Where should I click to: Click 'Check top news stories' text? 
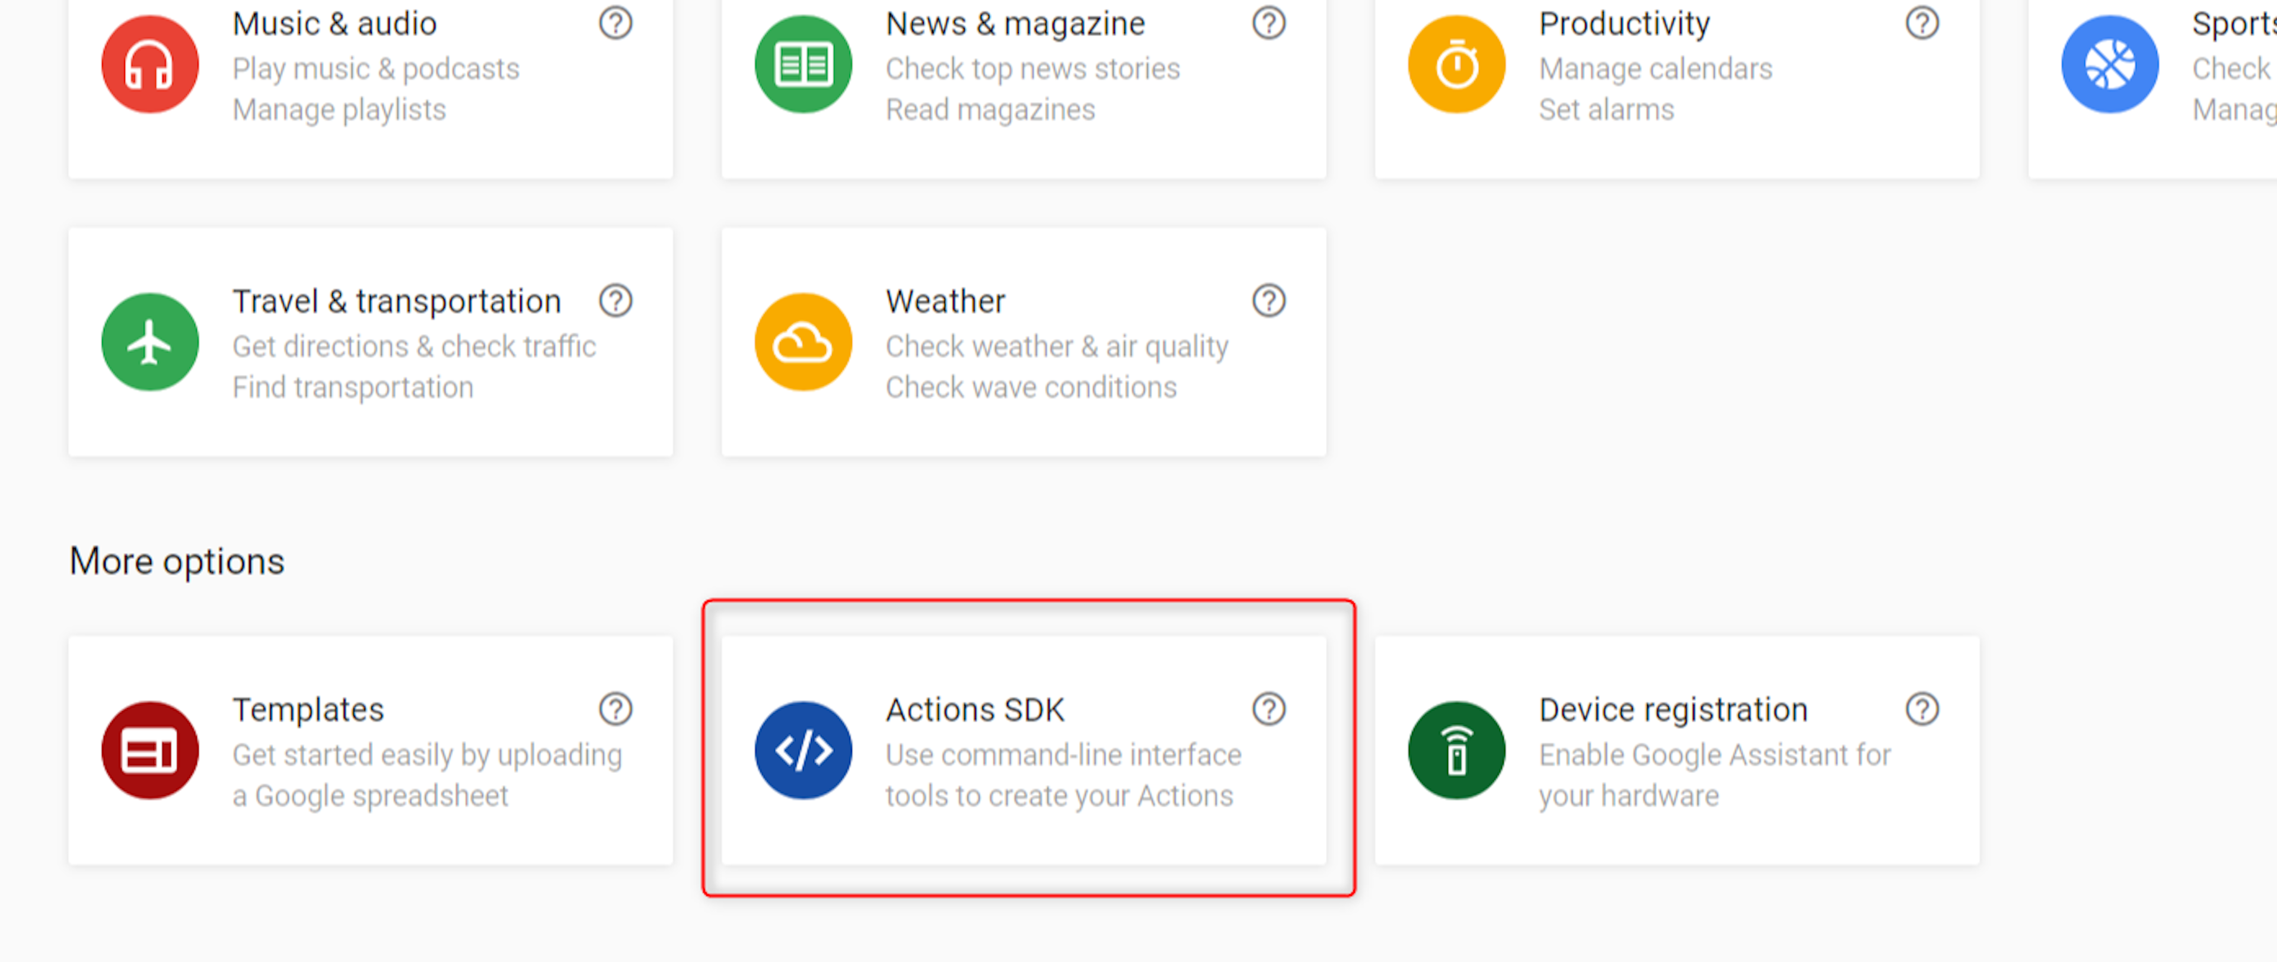pos(1032,69)
